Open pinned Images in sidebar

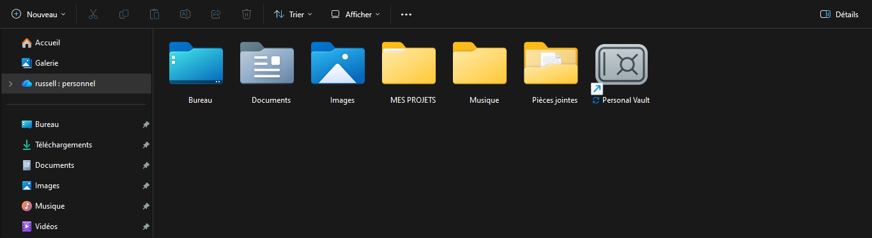tap(77, 186)
